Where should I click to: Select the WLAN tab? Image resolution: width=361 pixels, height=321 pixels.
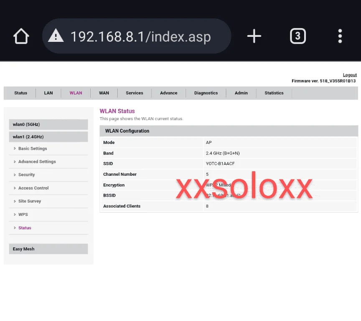(76, 93)
